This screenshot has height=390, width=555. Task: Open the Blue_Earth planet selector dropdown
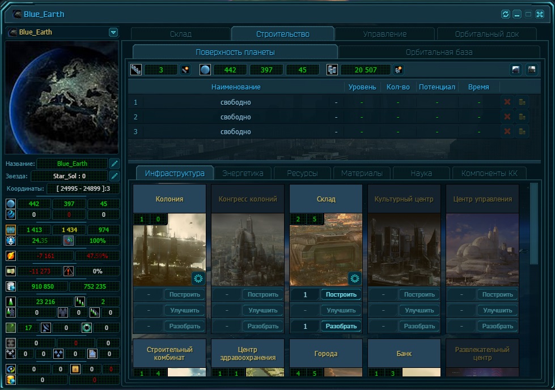113,33
